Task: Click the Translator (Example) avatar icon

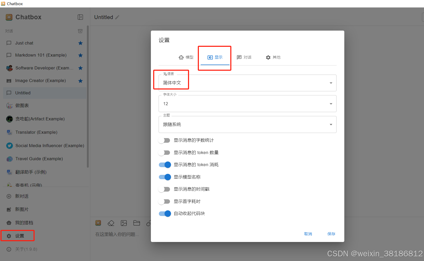Action: pyautogui.click(x=9, y=132)
